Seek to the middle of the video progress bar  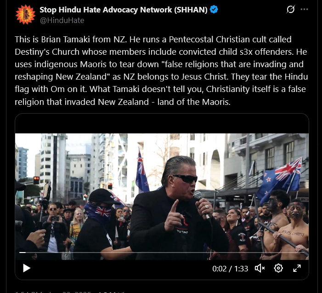click(x=162, y=252)
